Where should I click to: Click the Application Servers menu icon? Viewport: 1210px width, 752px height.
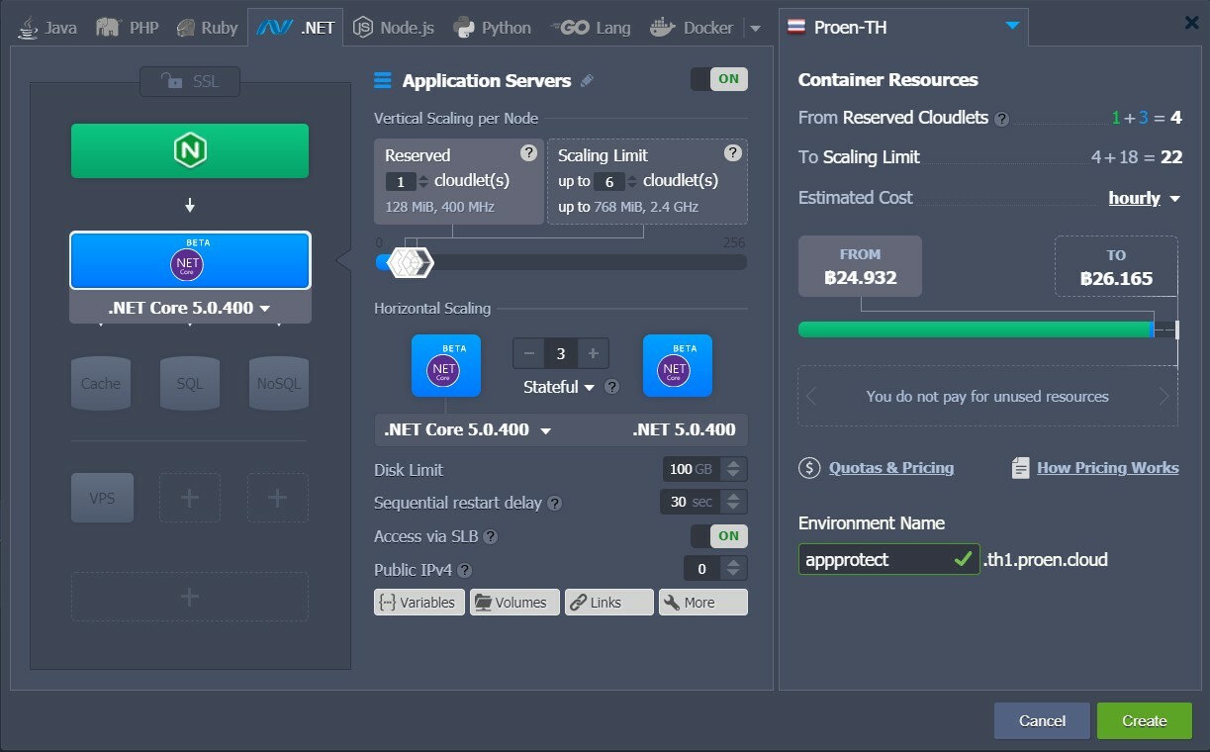point(383,80)
